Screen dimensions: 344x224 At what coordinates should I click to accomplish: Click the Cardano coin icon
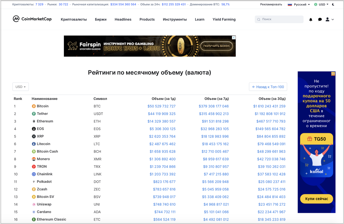click(x=34, y=212)
